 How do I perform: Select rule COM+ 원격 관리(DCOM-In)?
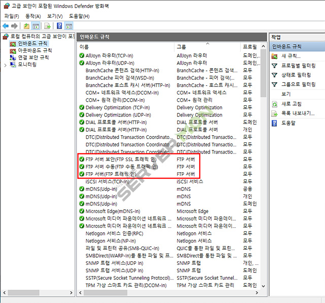pyautogui.click(x=115, y=100)
